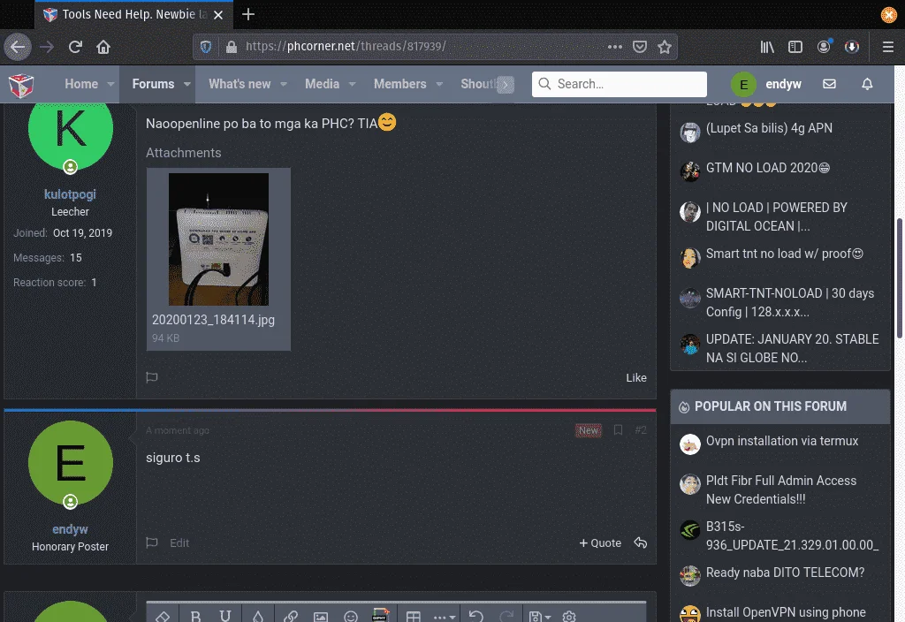Close the Tools Need Help tab

(218, 15)
